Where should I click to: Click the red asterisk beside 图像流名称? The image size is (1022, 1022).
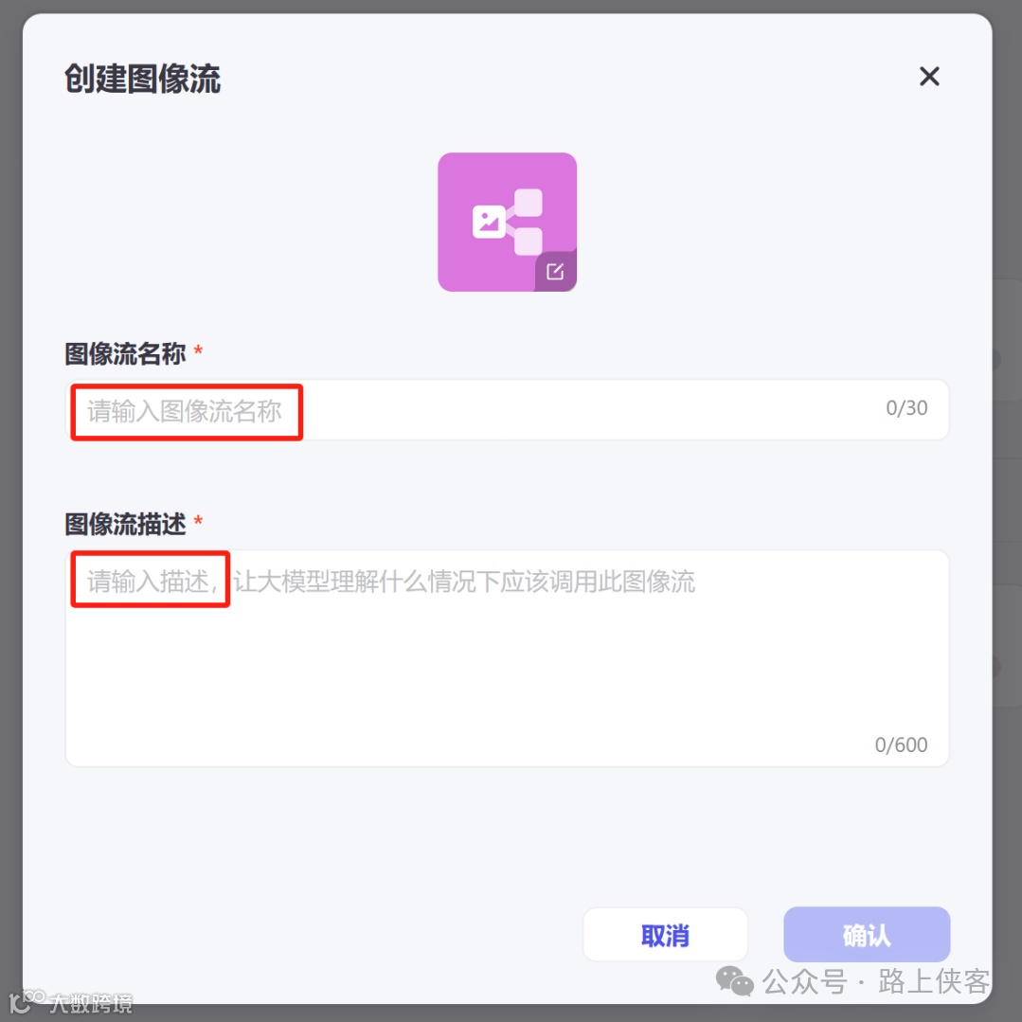point(198,350)
